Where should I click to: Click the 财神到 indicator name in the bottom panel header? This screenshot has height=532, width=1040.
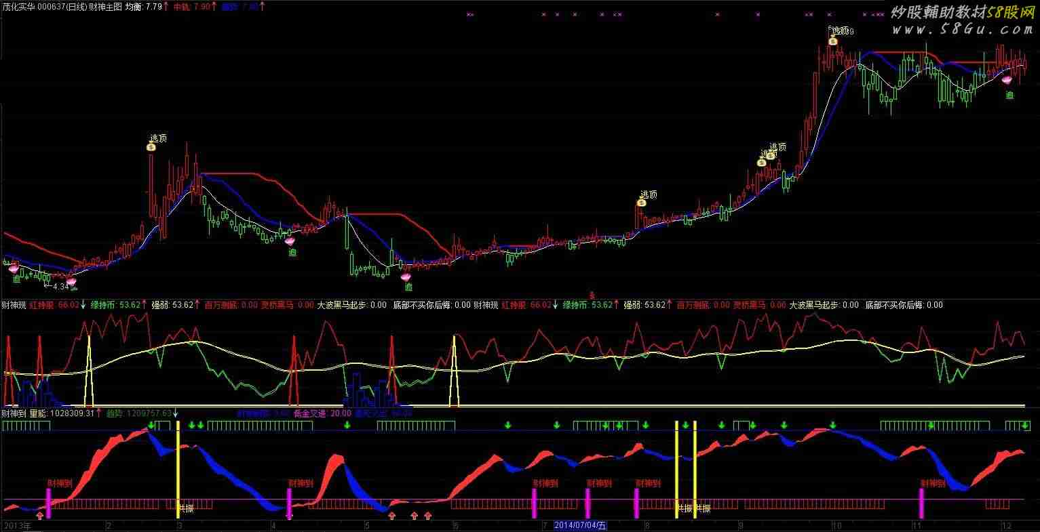pos(13,413)
